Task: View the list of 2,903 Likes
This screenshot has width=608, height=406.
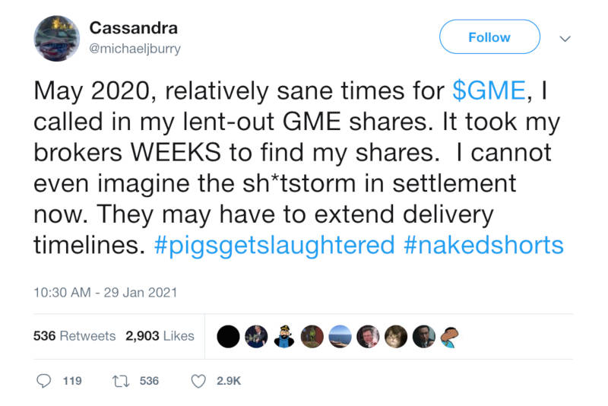Action: (160, 336)
